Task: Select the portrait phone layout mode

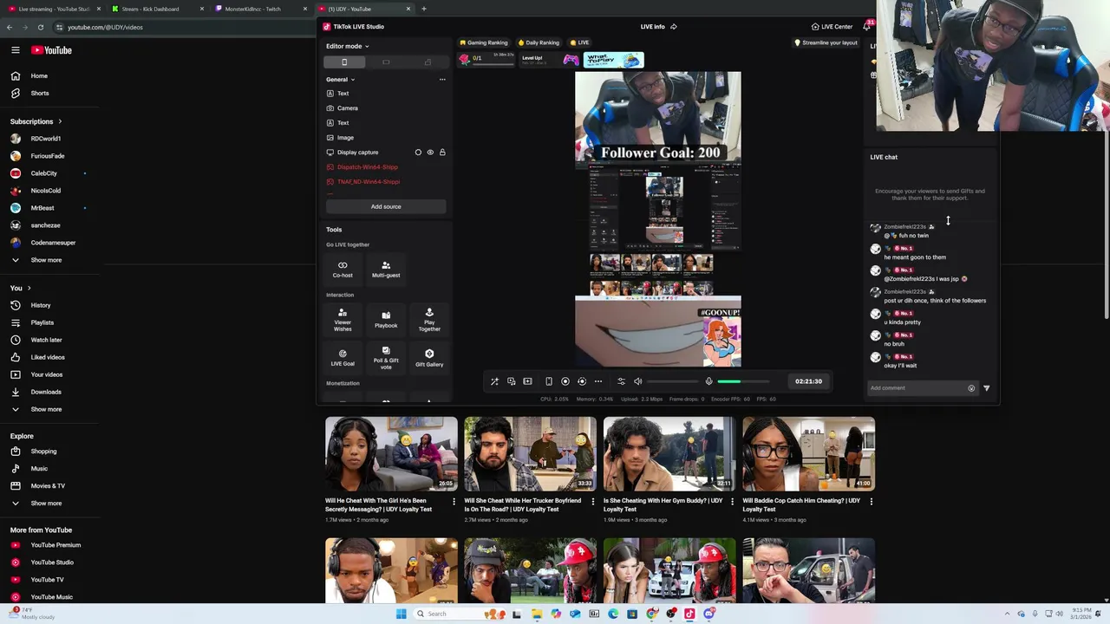Action: coord(344,62)
